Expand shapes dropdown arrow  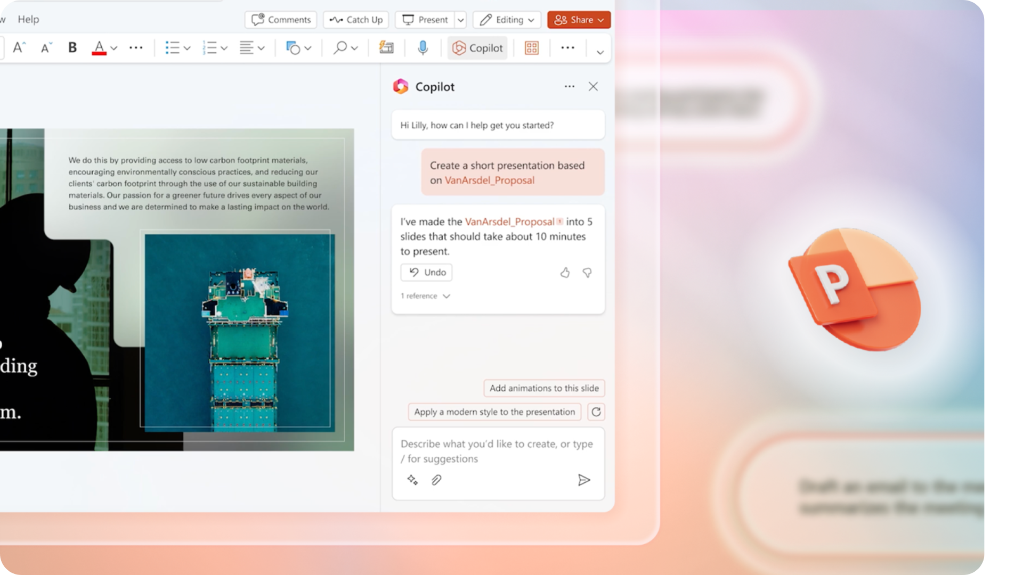308,48
